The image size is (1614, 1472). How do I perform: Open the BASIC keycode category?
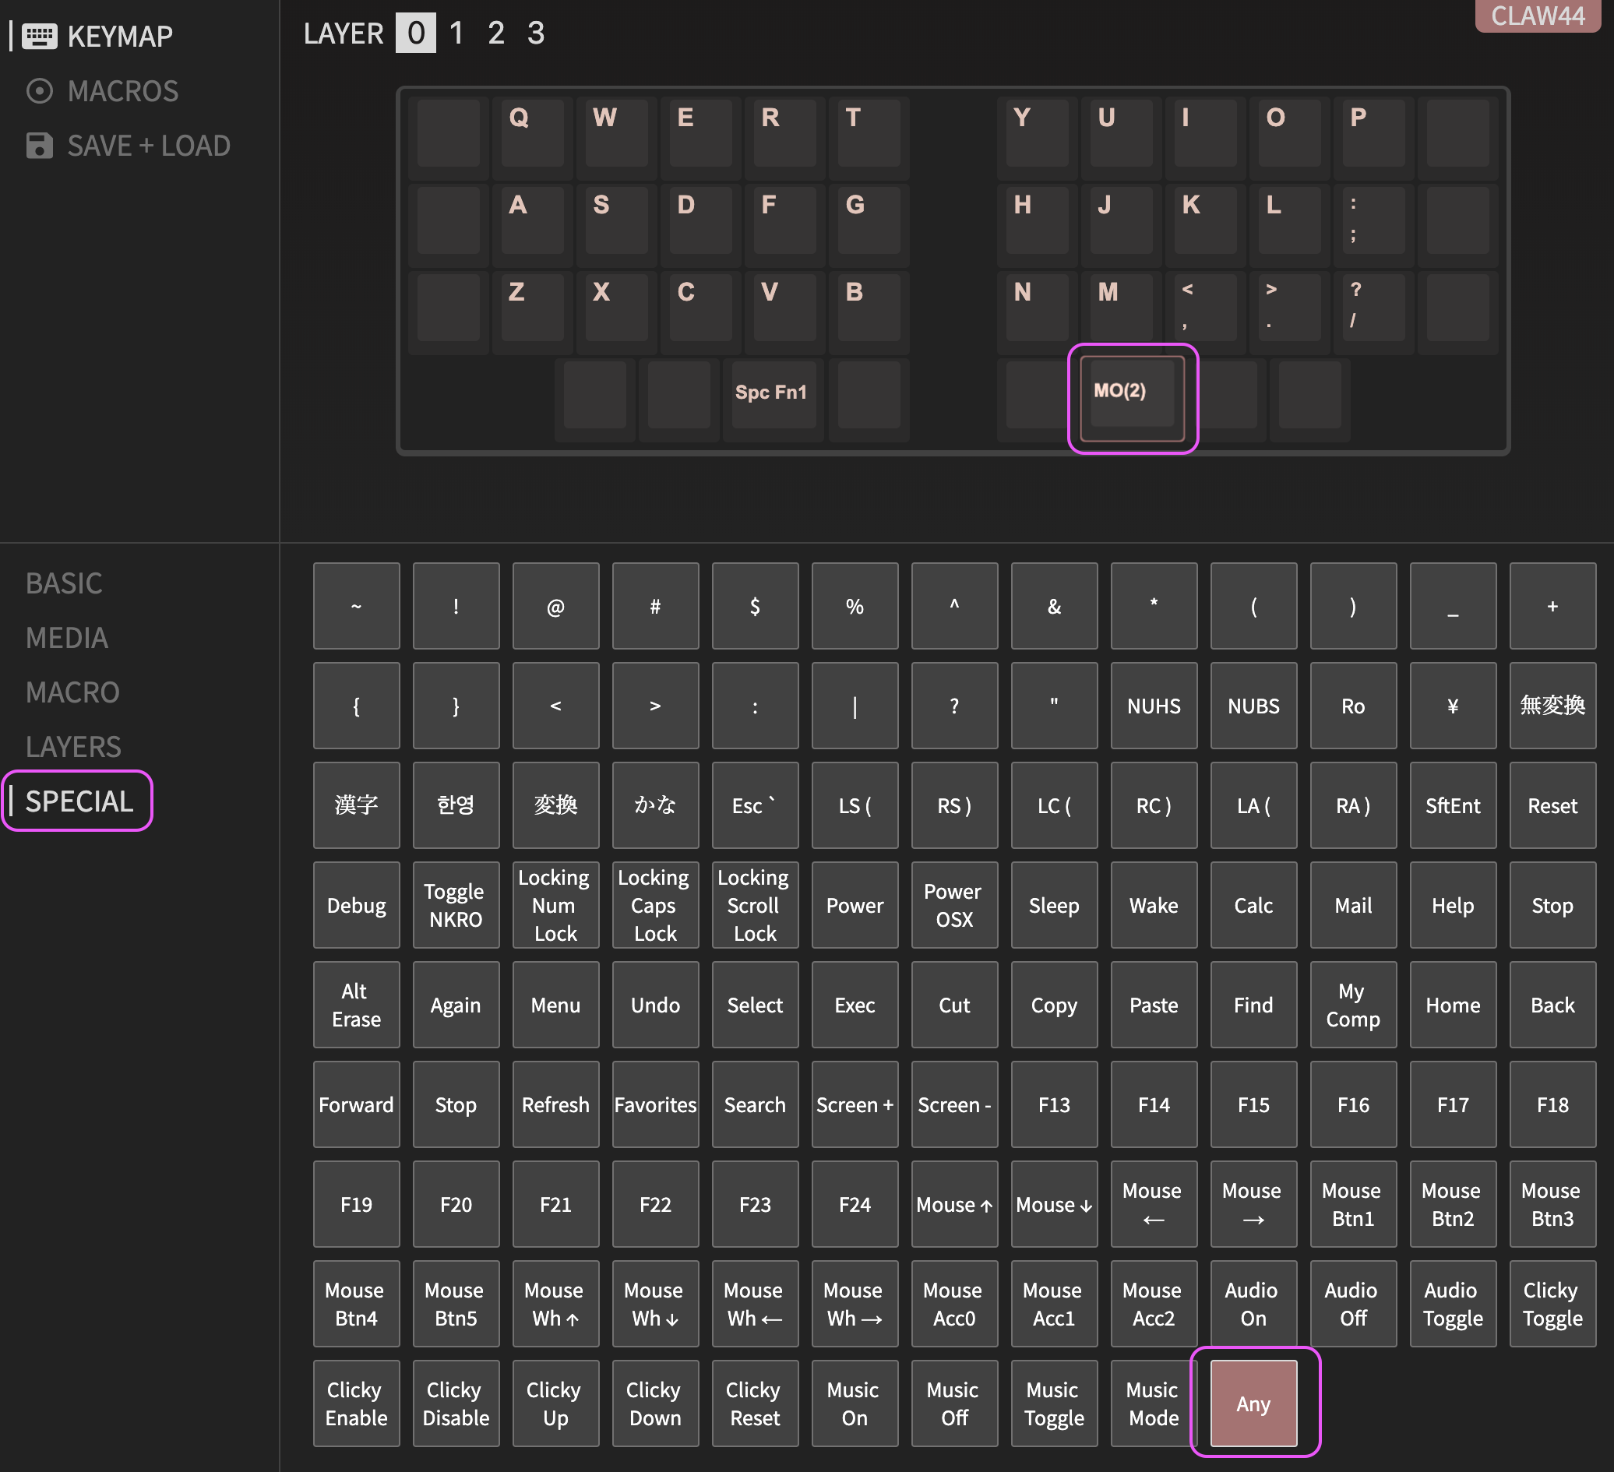(x=64, y=583)
